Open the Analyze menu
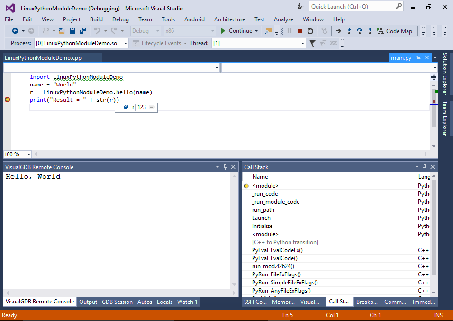 tap(283, 19)
